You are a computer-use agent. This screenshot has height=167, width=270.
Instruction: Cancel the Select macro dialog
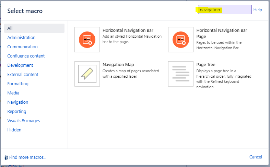click(x=256, y=157)
